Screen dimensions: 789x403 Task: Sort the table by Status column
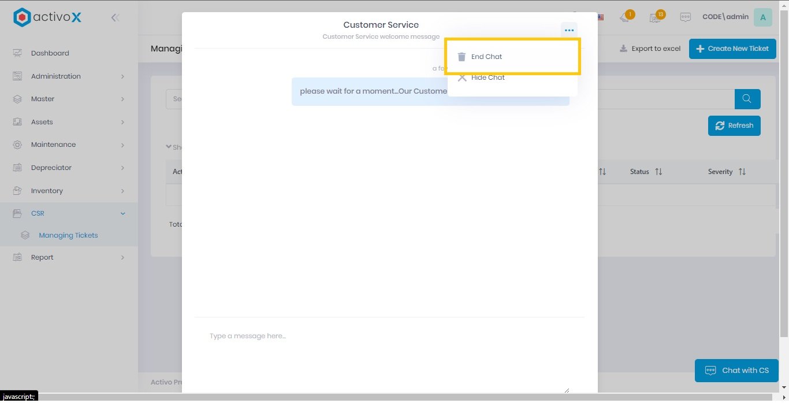coord(646,172)
